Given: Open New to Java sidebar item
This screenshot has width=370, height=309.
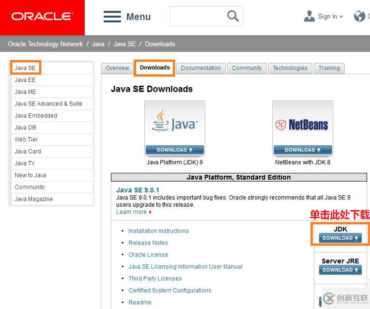Looking at the screenshot, I should pos(52,175).
